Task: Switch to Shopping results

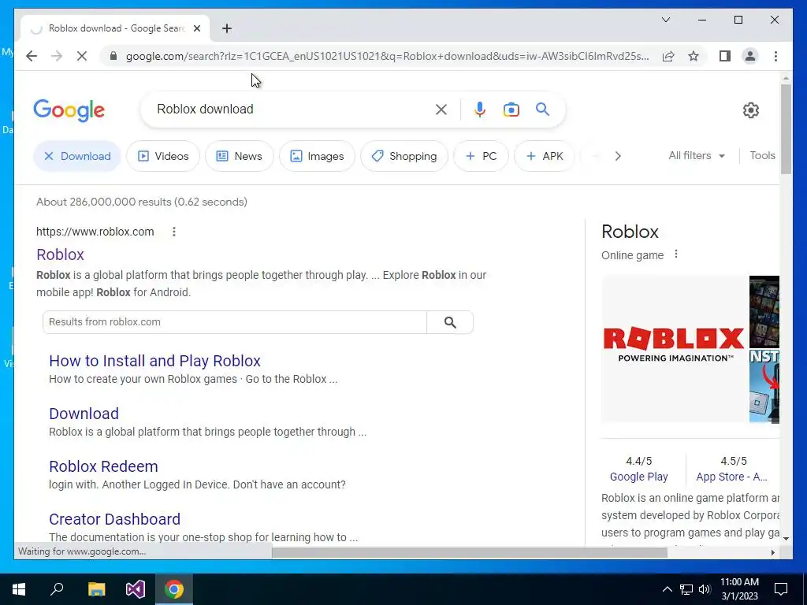Action: click(404, 156)
